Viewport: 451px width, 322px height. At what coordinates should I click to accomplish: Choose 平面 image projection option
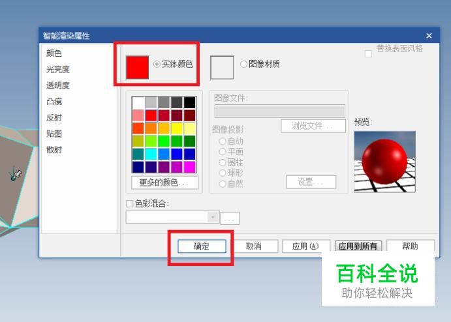(x=223, y=151)
